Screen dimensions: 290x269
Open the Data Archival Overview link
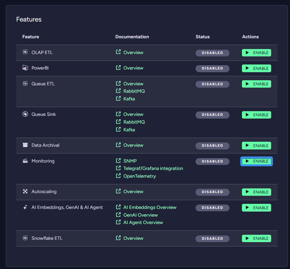coord(133,145)
